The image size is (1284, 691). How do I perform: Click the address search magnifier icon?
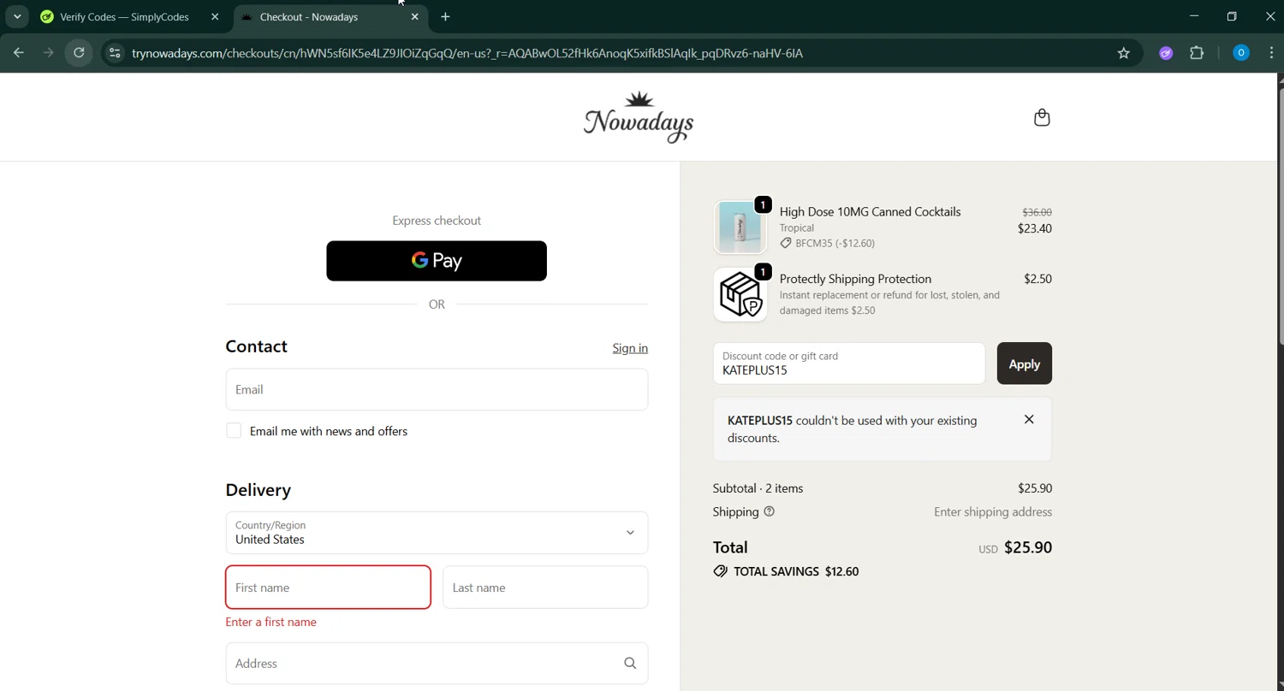pos(630,664)
